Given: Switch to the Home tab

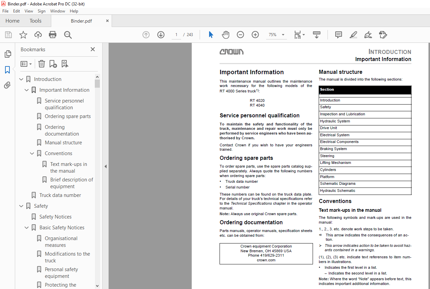Looking at the screenshot, I should point(12,21).
